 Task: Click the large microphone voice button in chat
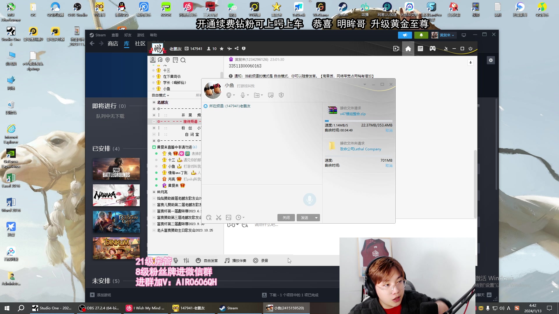pyautogui.click(x=309, y=199)
